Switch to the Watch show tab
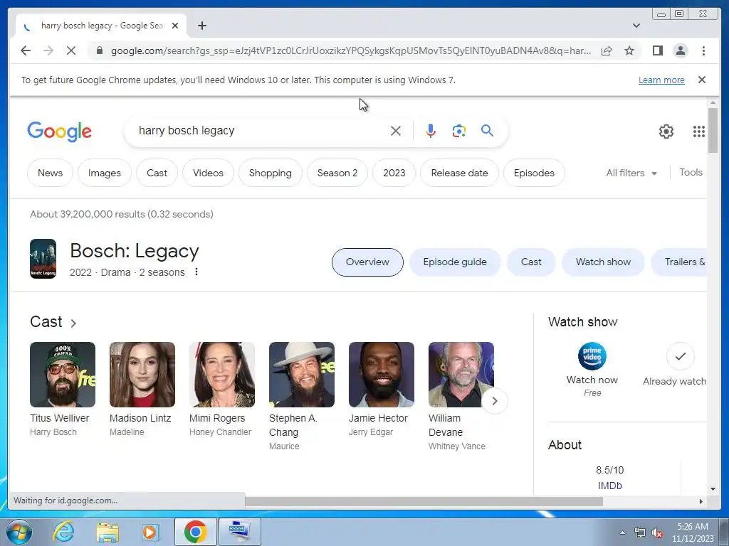This screenshot has height=546, width=729. 603,262
